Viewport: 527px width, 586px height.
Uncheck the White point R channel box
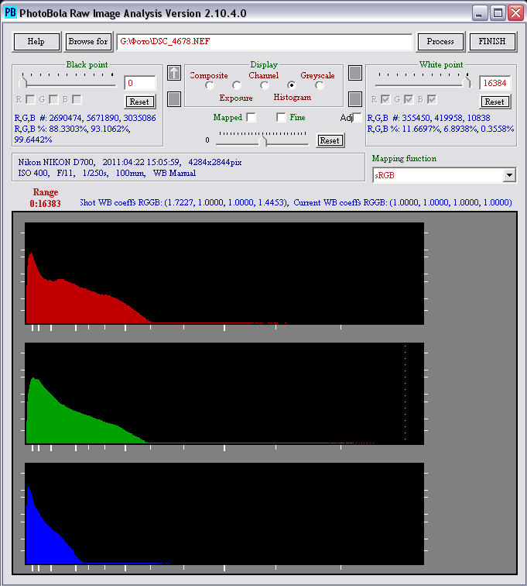[385, 99]
